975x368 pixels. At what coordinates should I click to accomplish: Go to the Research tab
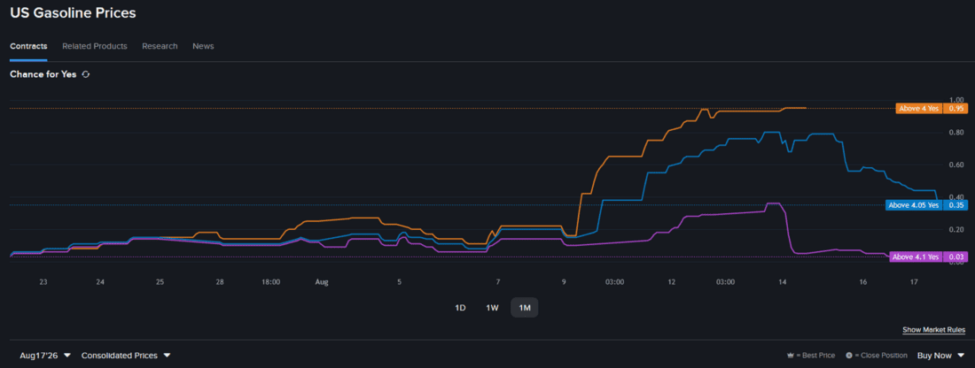coord(160,46)
